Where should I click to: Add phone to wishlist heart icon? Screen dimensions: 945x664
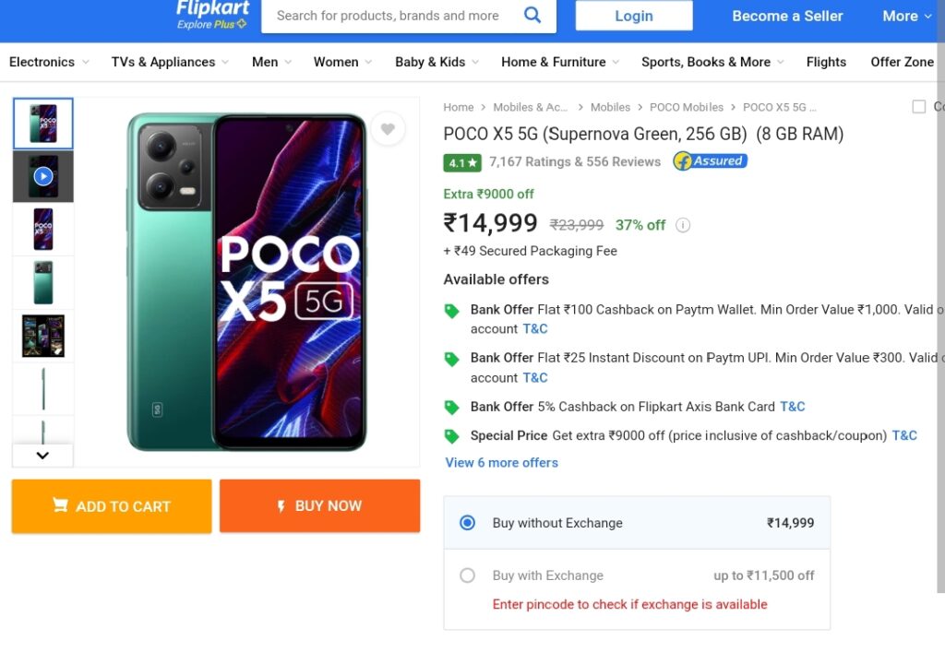click(388, 129)
